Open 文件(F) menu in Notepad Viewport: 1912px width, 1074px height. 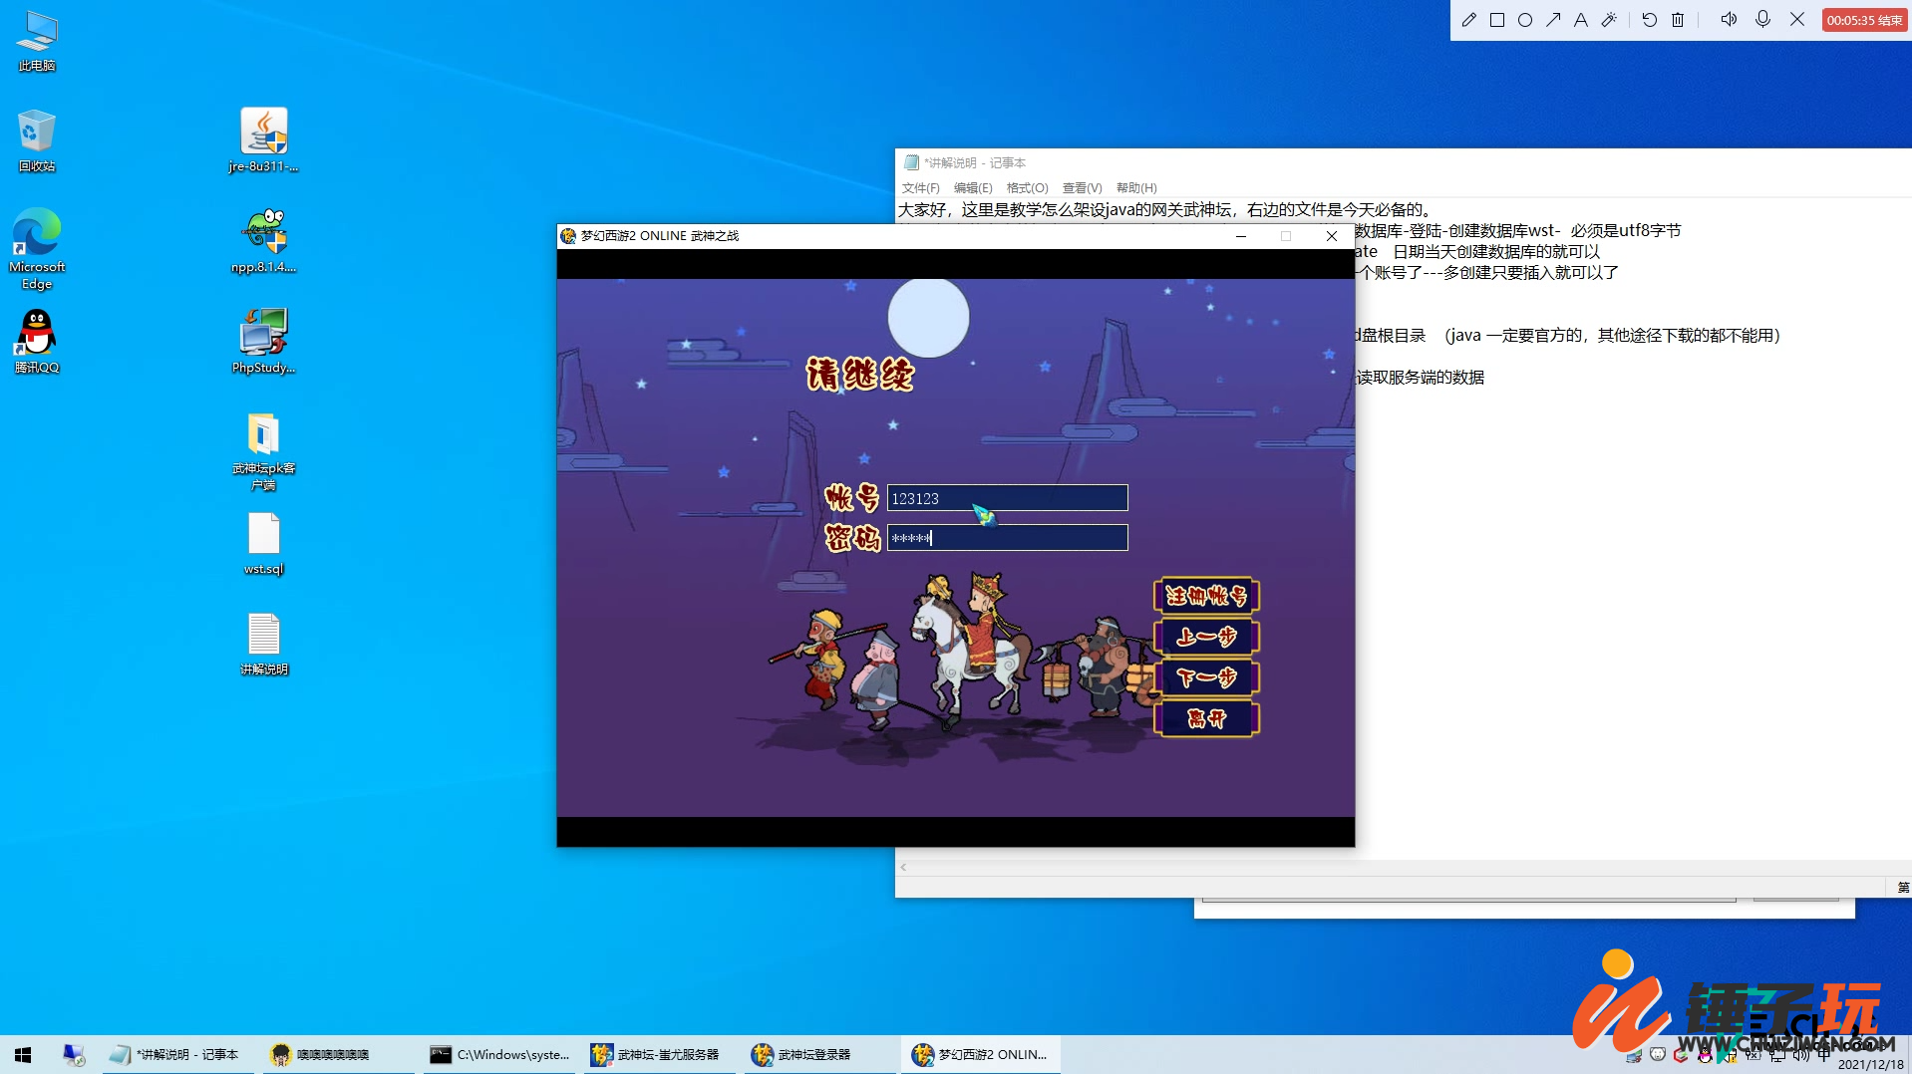tap(920, 188)
